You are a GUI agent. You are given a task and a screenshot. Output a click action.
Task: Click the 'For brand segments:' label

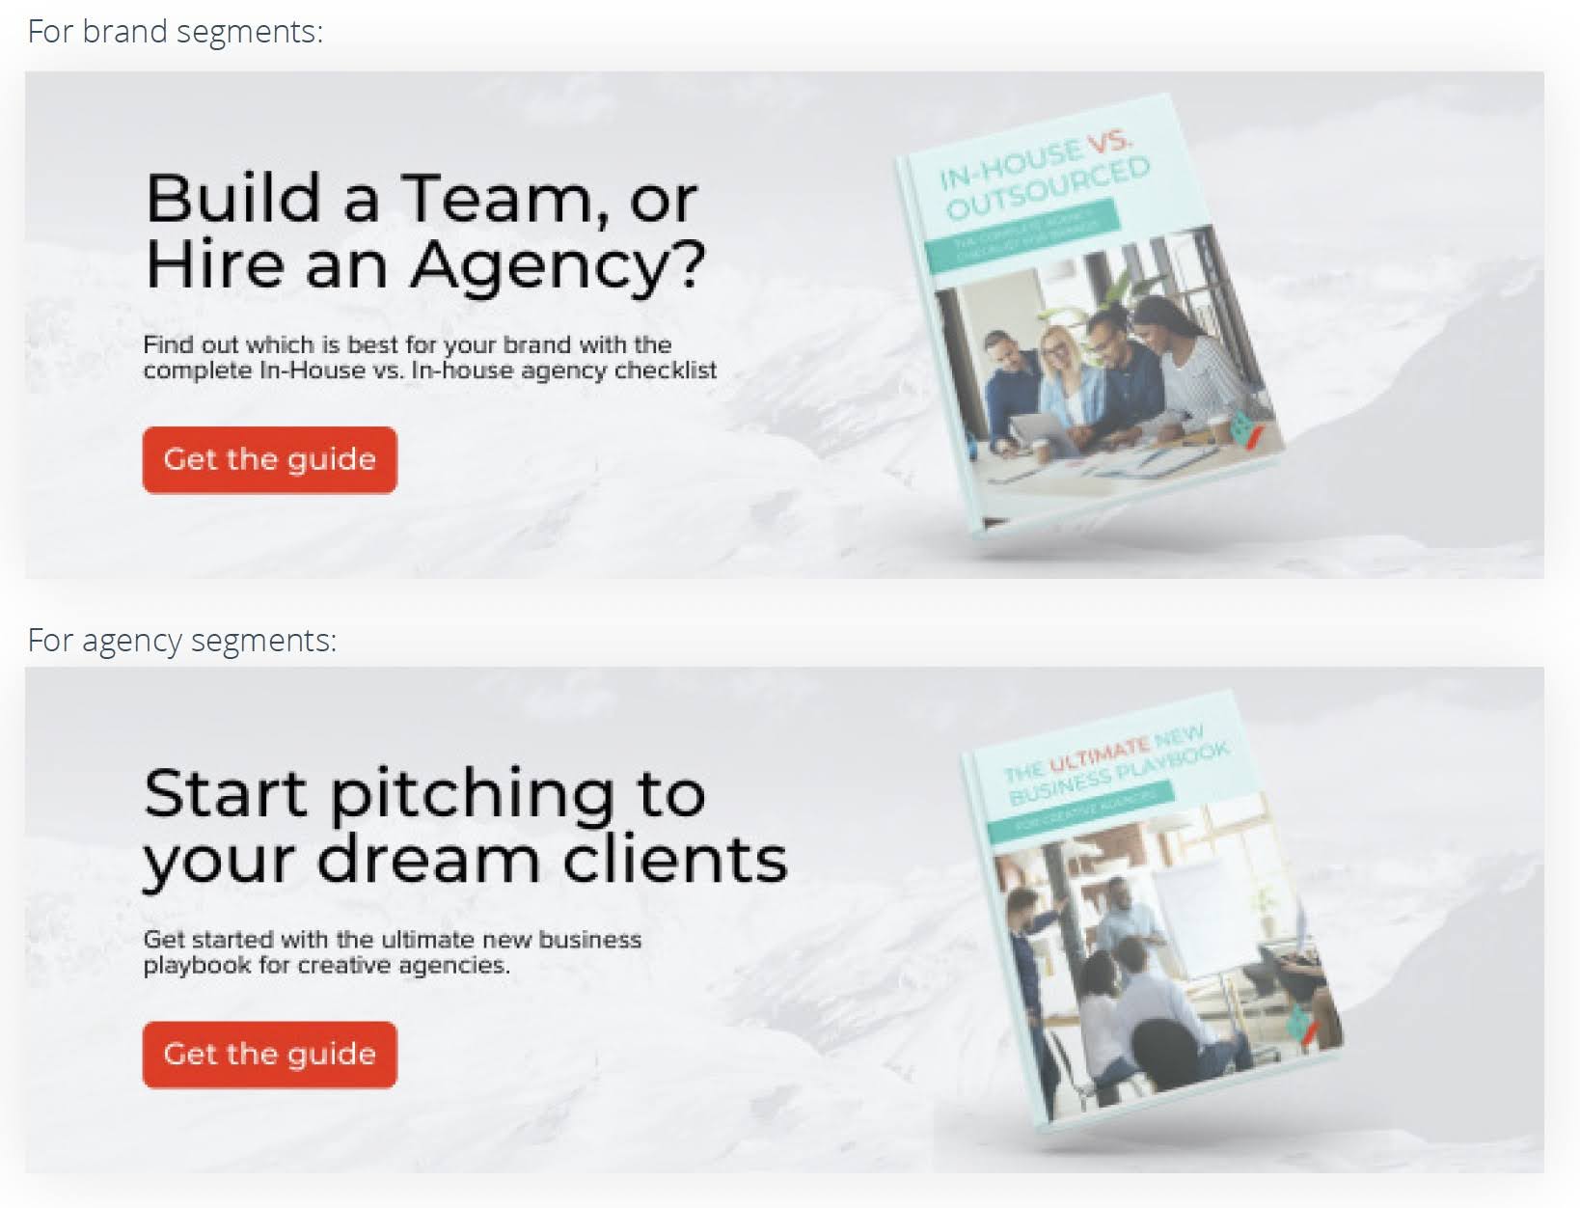pos(175,31)
